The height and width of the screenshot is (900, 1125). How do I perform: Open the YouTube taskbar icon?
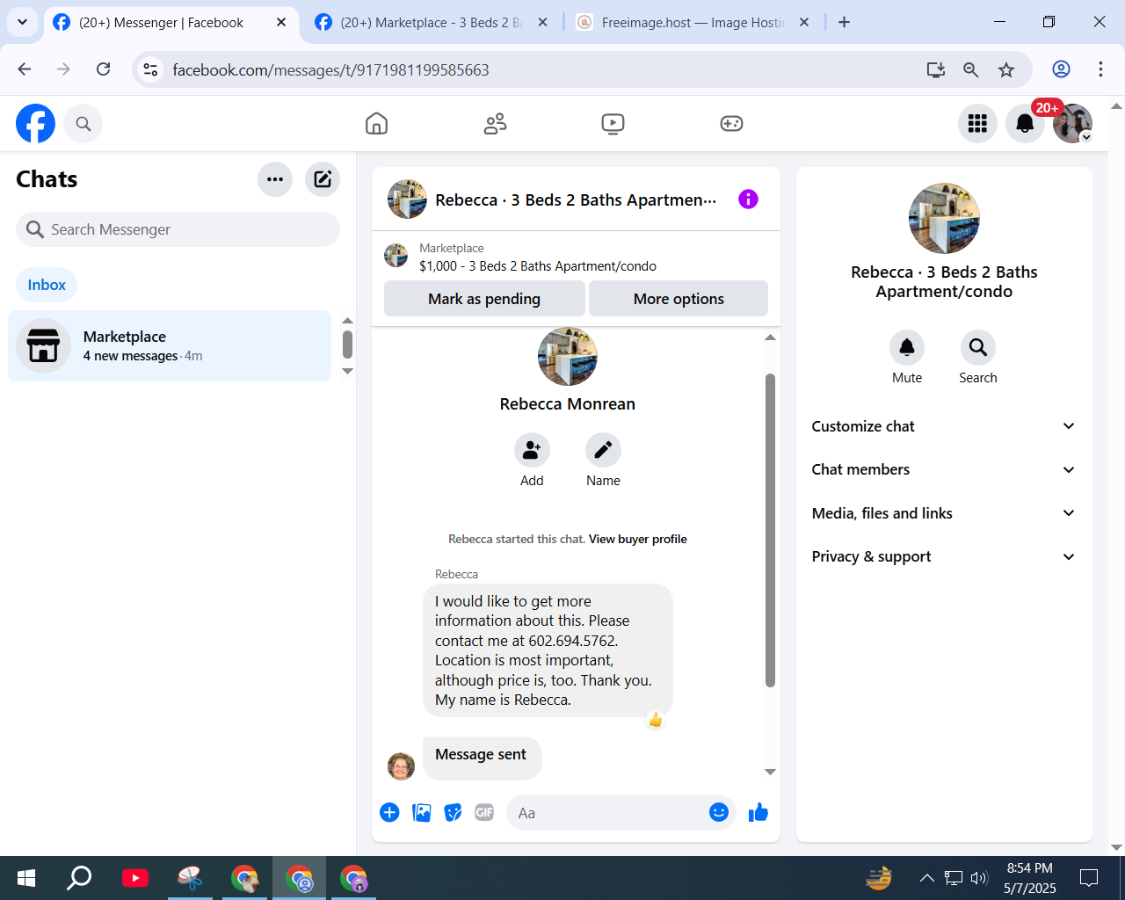pos(135,878)
